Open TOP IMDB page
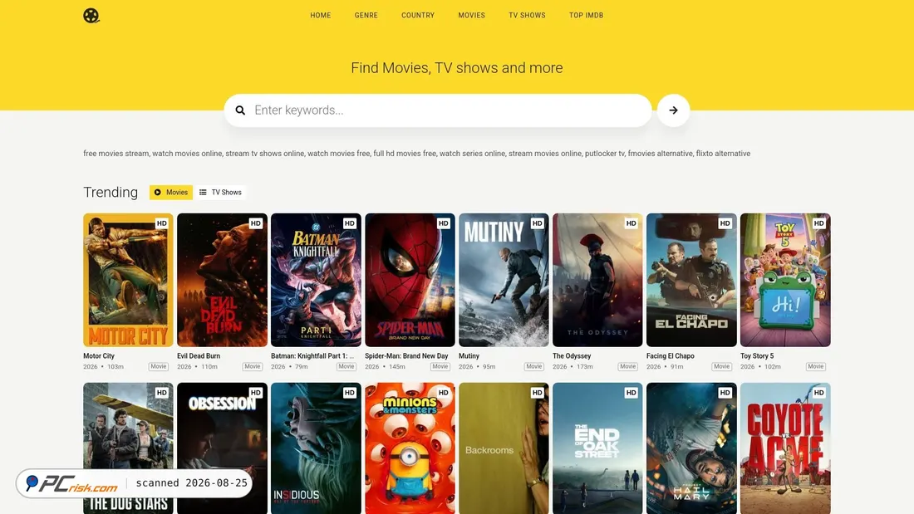 pyautogui.click(x=587, y=15)
